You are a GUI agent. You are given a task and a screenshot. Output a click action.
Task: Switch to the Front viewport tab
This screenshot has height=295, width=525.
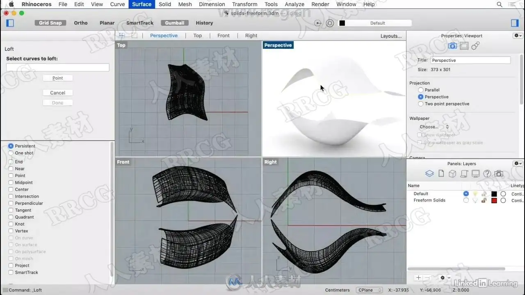[x=224, y=36]
